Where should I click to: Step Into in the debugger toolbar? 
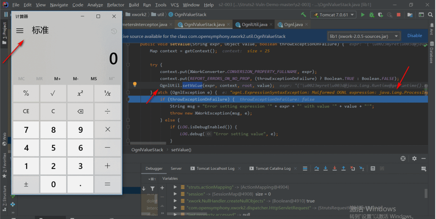[x=326, y=169]
